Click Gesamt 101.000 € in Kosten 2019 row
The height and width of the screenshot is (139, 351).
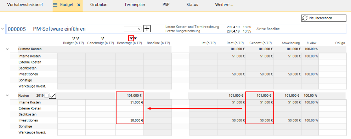[x=264, y=96]
